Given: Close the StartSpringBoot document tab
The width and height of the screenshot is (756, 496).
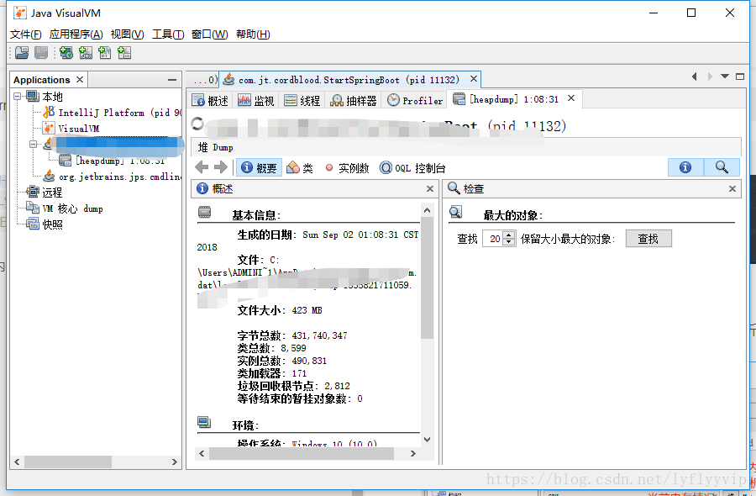Looking at the screenshot, I should pos(474,79).
